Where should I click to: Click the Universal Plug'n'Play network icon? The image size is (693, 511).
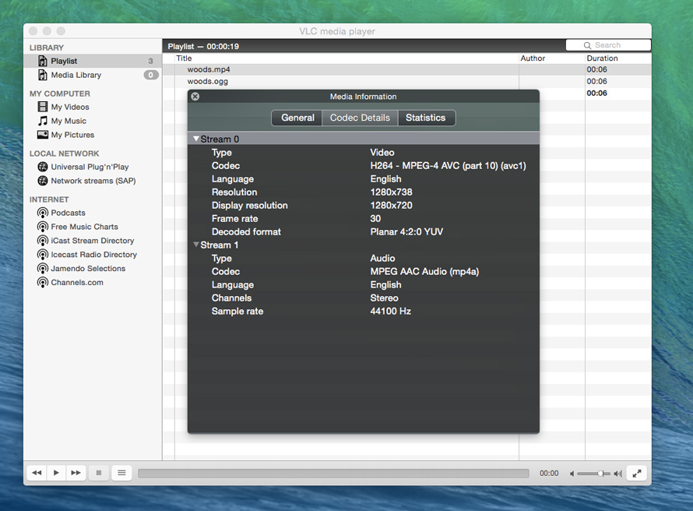[42, 167]
